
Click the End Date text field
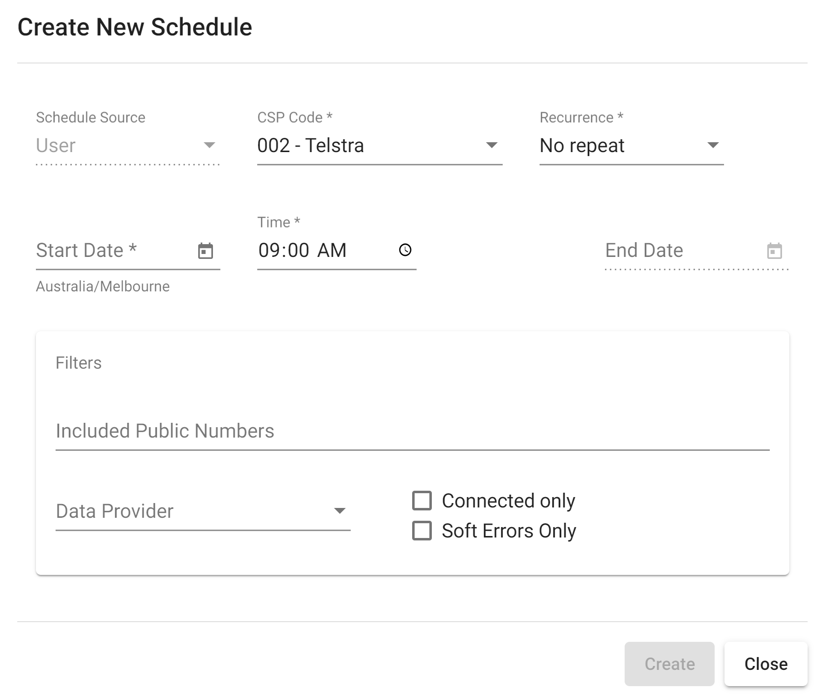click(x=679, y=251)
